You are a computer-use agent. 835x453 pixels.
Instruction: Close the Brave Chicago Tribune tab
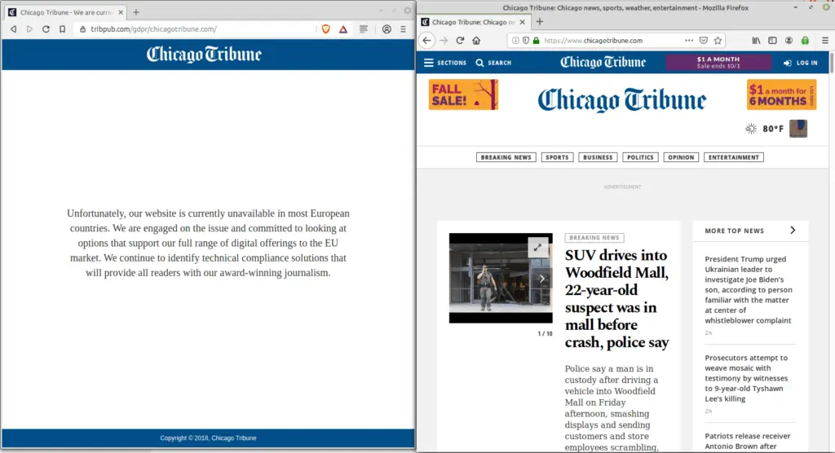coord(121,12)
